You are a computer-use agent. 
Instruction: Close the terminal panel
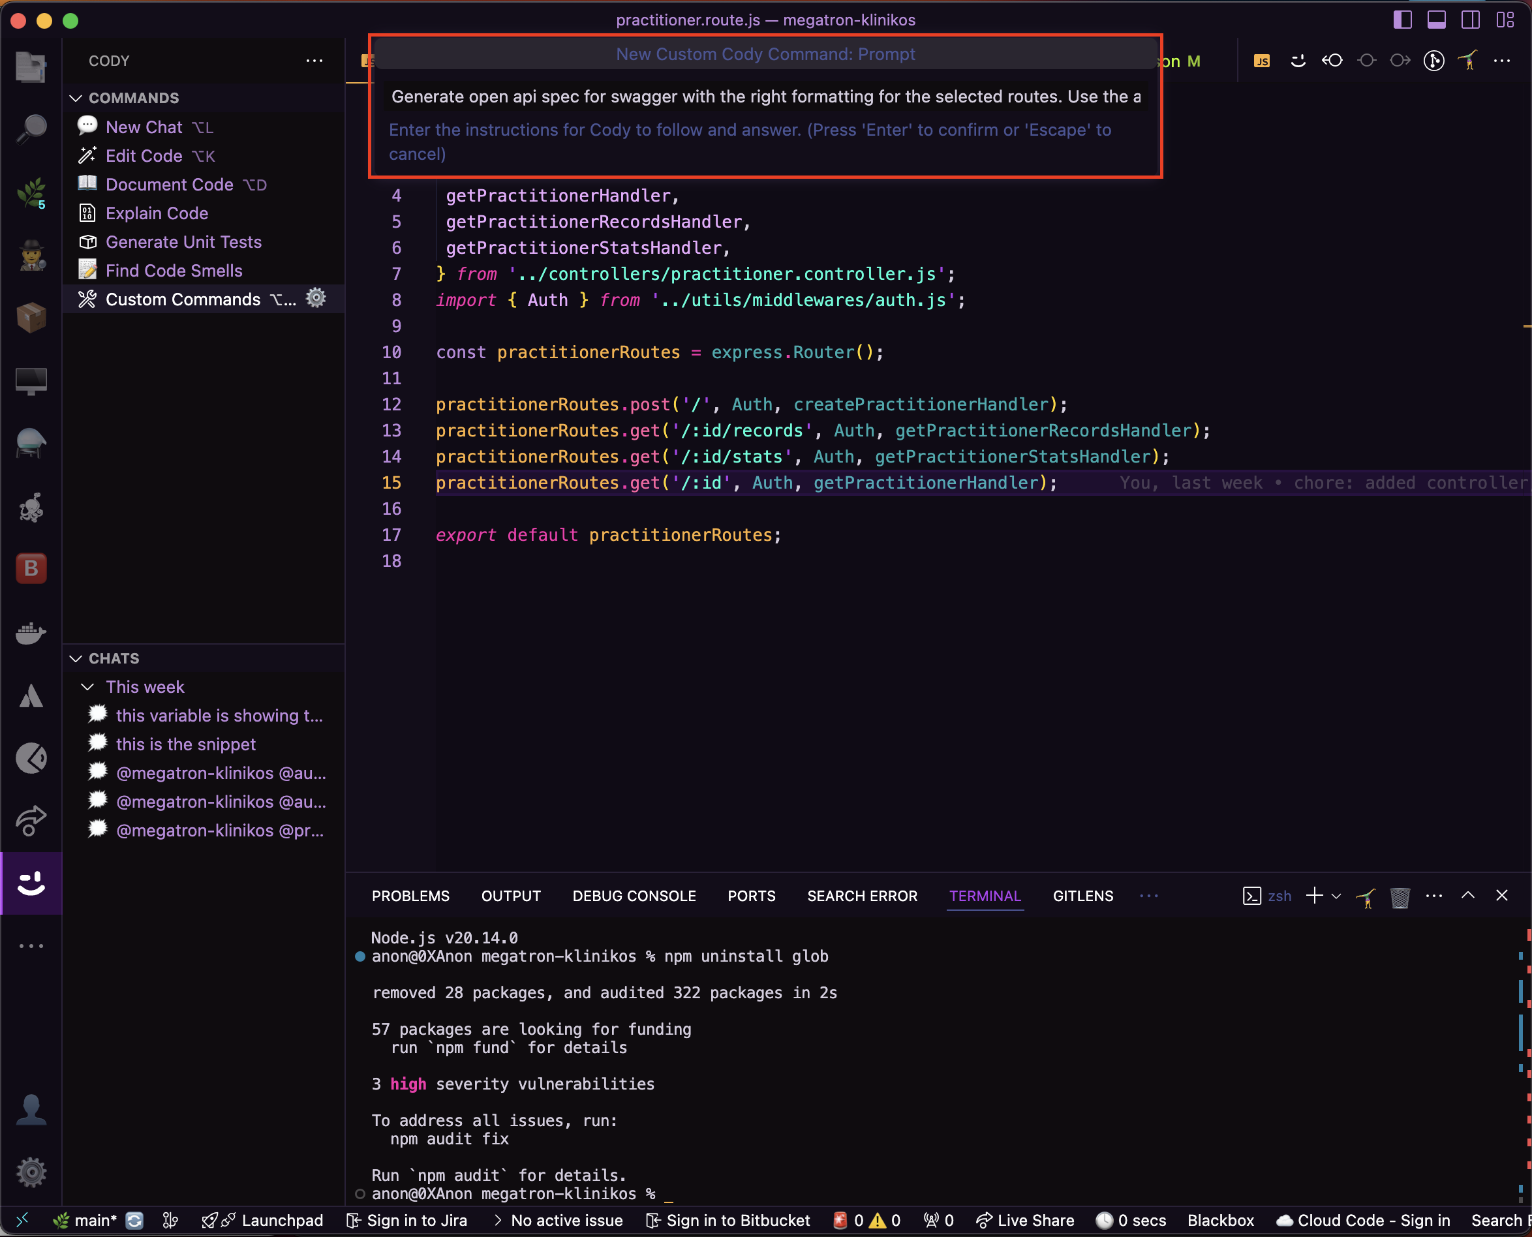pos(1502,896)
